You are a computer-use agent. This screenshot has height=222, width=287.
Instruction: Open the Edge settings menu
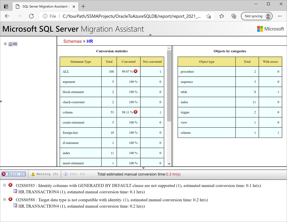[280, 16]
